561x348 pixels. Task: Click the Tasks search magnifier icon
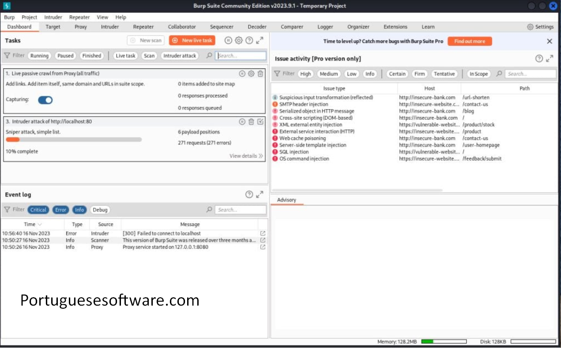pos(209,56)
